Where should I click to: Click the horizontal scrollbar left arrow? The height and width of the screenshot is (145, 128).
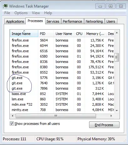coord(13,116)
